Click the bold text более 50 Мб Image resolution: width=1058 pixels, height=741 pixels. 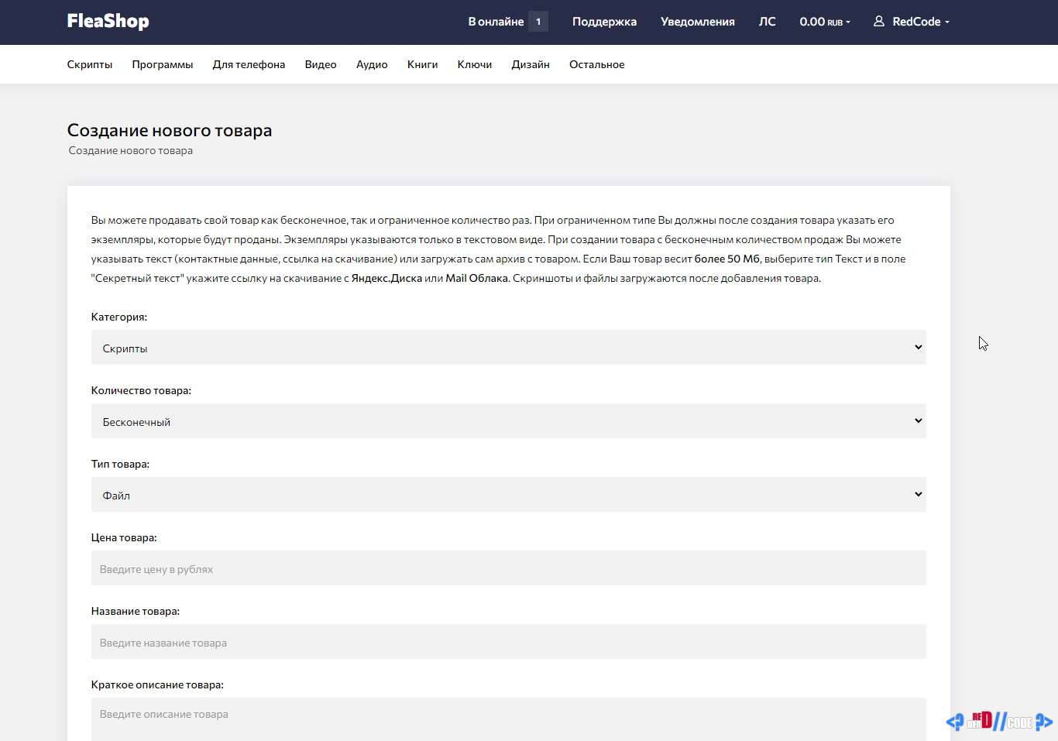tap(727, 259)
